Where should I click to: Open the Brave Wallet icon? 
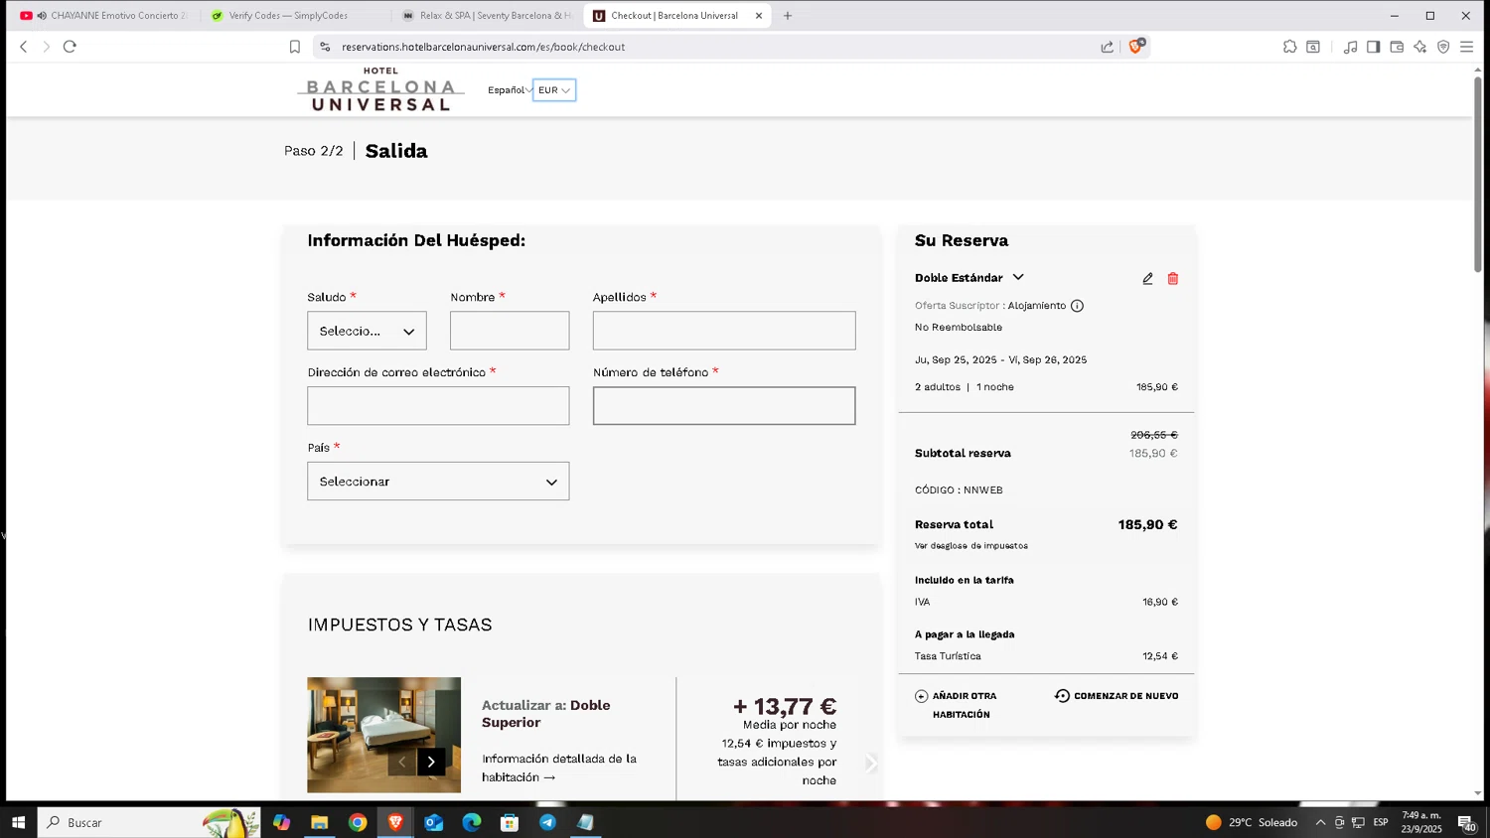[1397, 47]
